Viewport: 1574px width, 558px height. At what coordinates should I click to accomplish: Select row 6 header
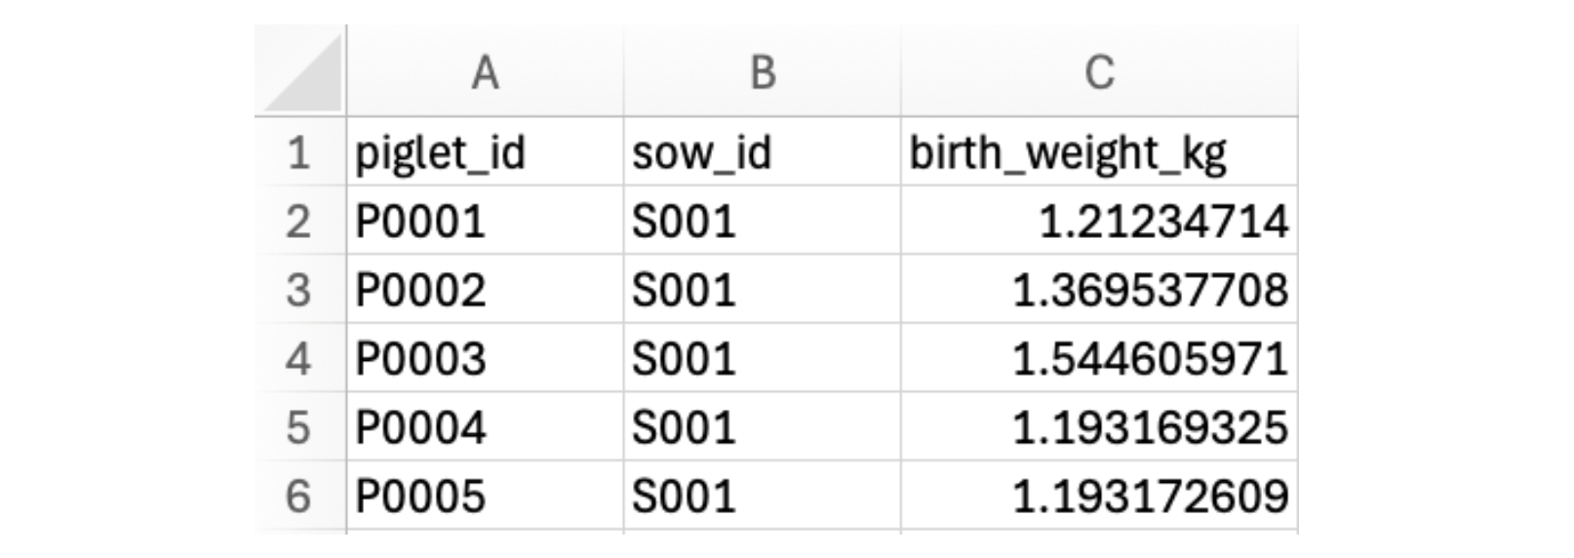coord(298,497)
